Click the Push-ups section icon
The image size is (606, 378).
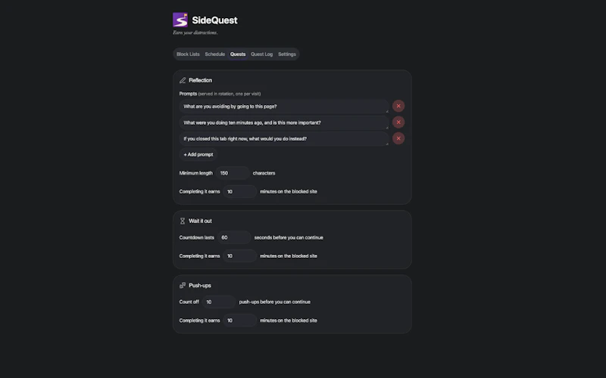pyautogui.click(x=183, y=286)
